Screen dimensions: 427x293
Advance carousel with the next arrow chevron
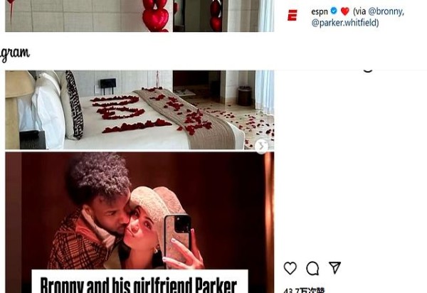click(261, 146)
